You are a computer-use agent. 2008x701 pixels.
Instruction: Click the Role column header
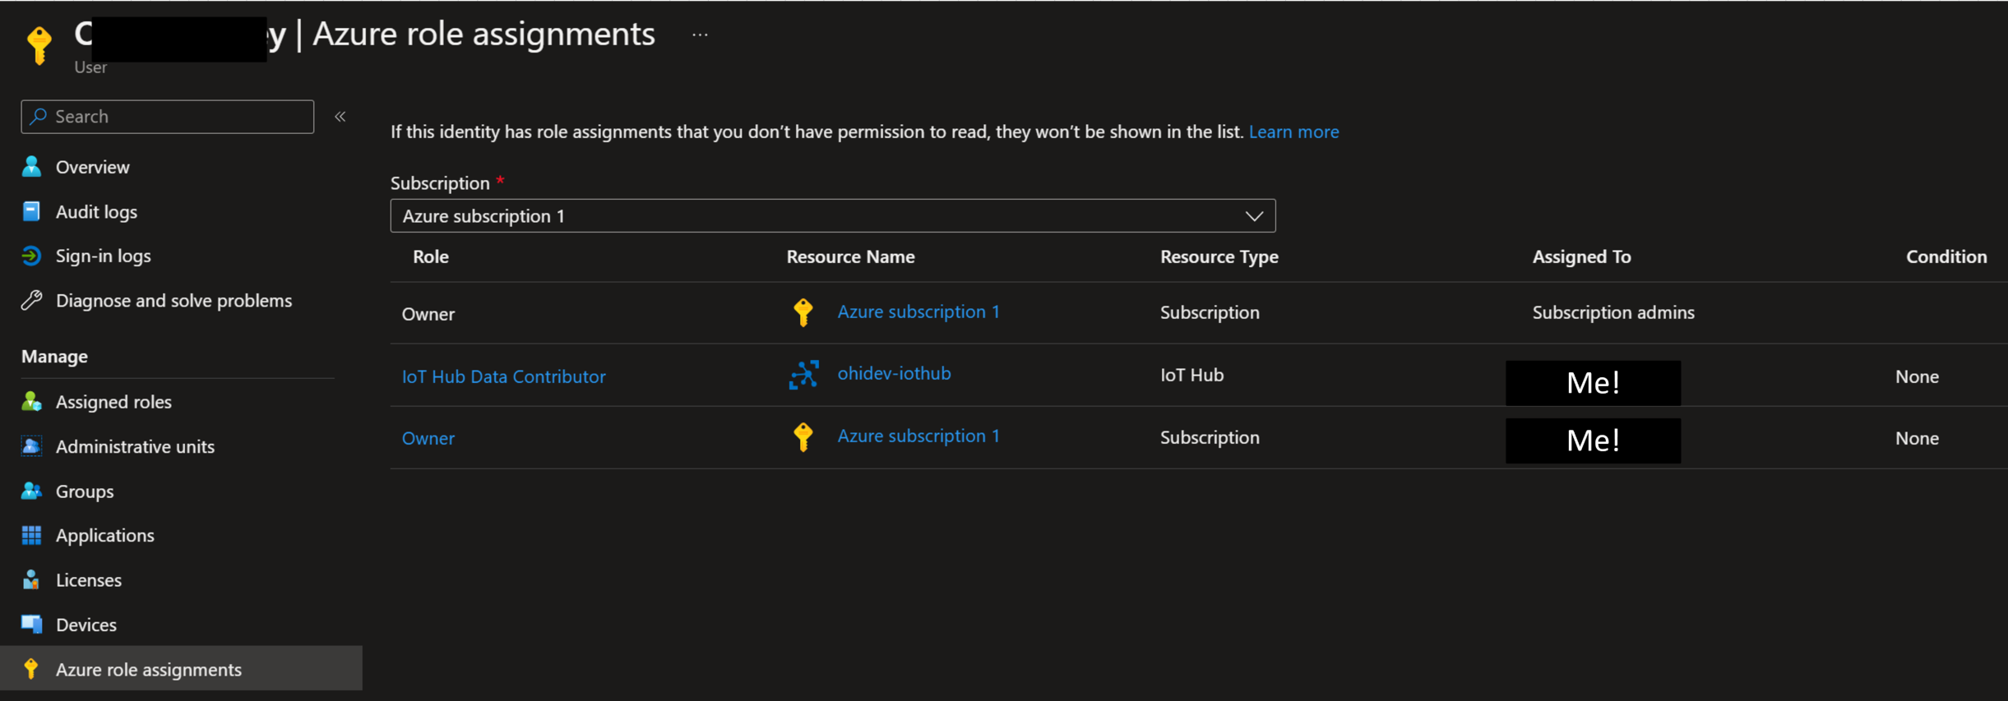coord(430,256)
